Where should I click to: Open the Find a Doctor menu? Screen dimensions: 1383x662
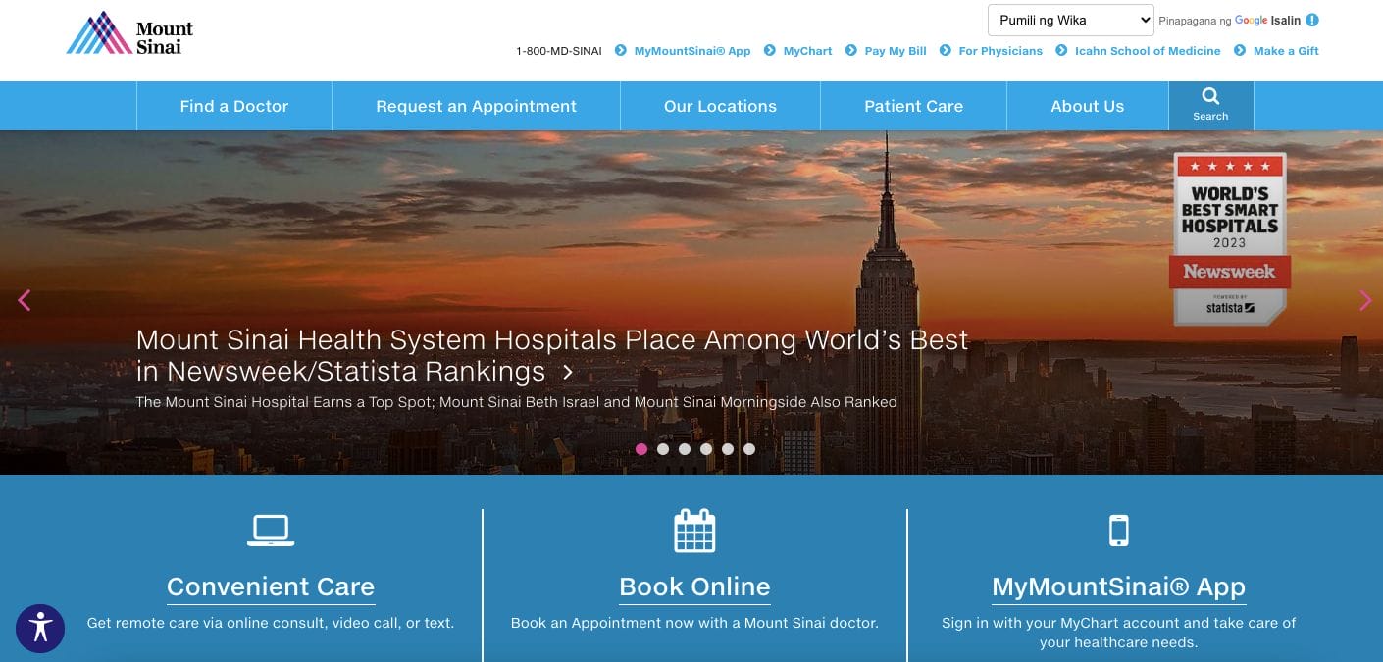[x=234, y=106]
